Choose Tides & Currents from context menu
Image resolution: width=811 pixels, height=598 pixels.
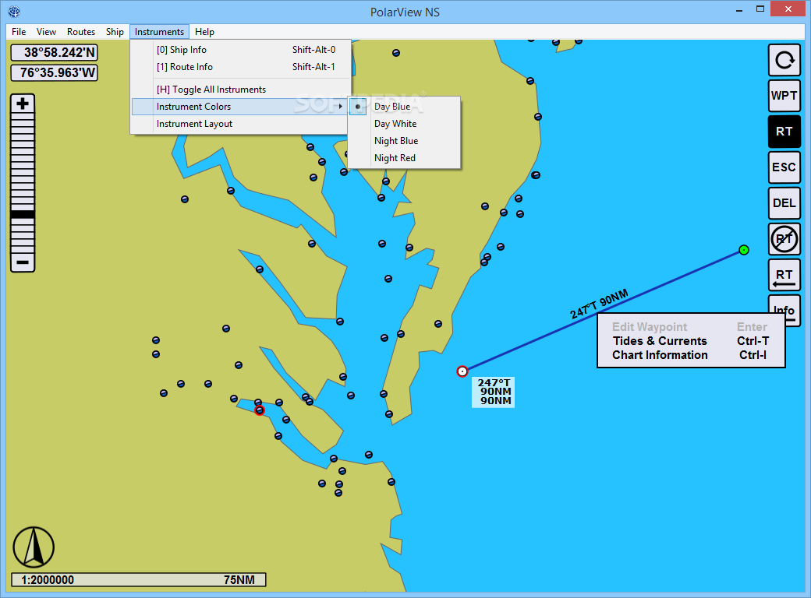[691, 341]
